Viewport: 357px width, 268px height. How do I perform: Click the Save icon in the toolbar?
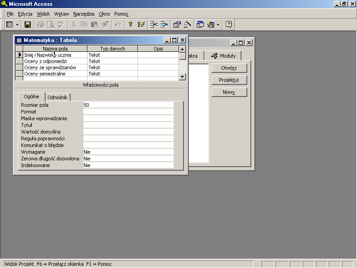coord(28,25)
